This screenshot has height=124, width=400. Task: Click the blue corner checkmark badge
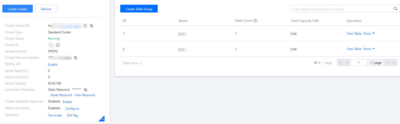pyautogui.click(x=102, y=119)
